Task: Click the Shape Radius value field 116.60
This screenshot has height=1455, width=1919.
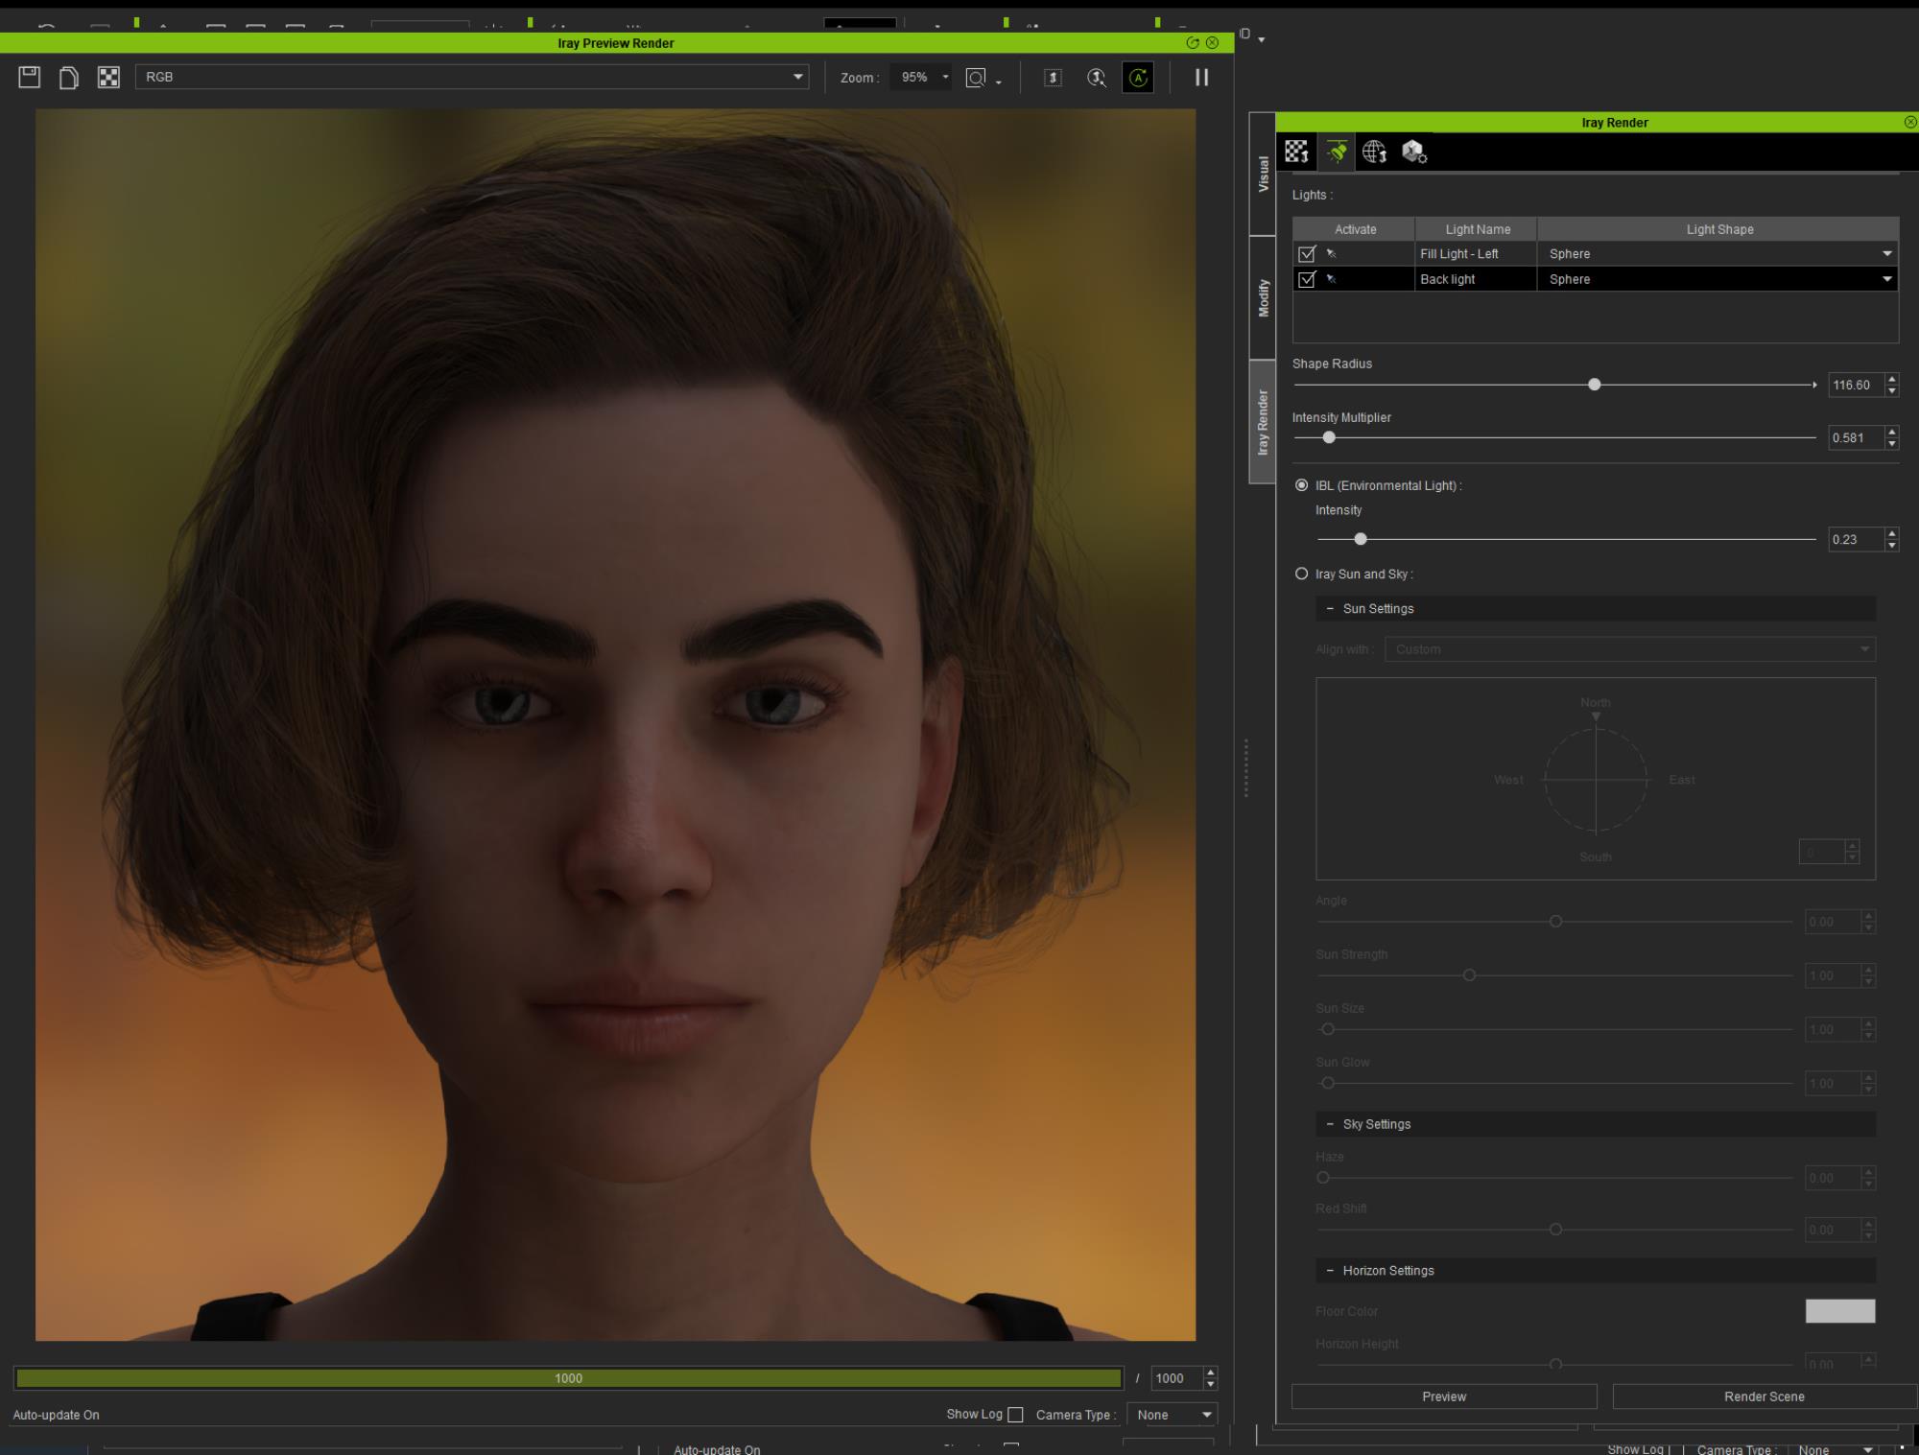Action: [x=1855, y=385]
